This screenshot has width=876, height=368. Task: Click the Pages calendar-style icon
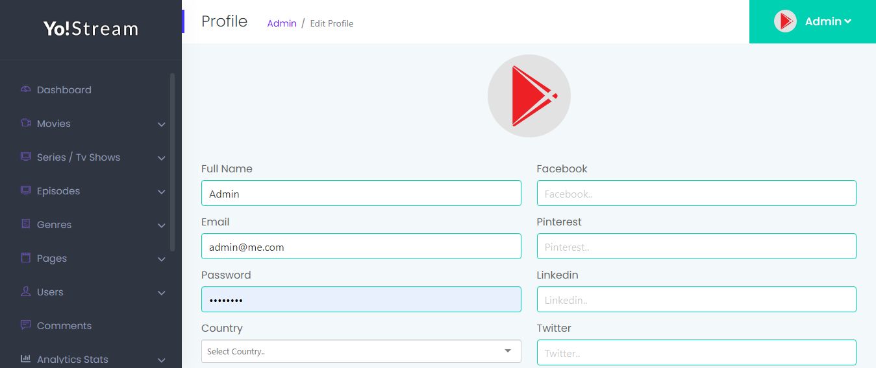[x=26, y=258]
